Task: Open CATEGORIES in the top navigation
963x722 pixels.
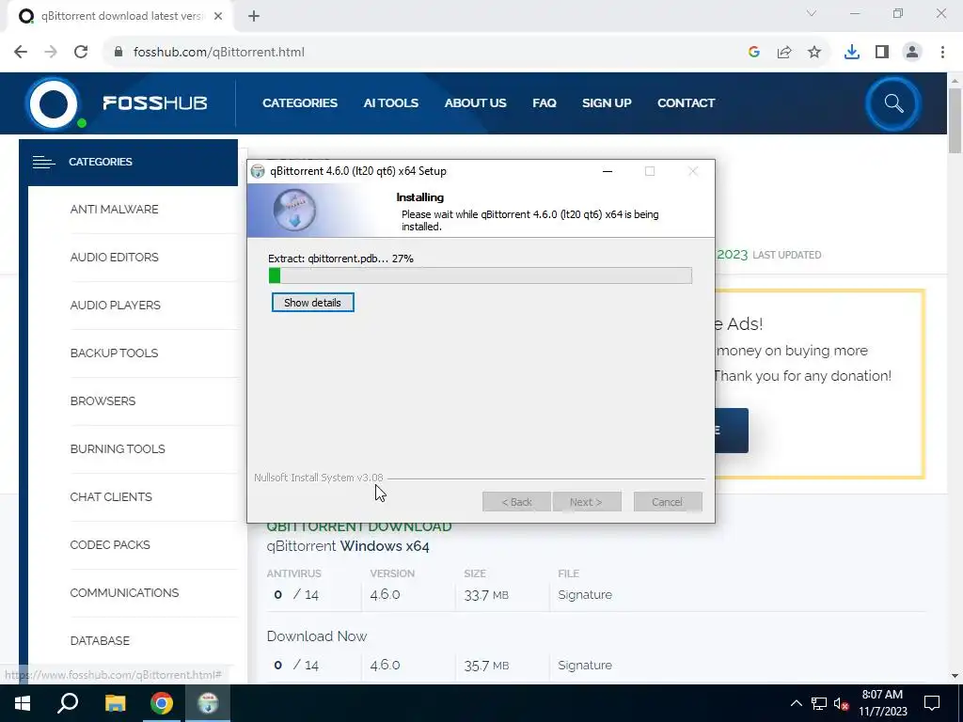Action: tap(300, 103)
